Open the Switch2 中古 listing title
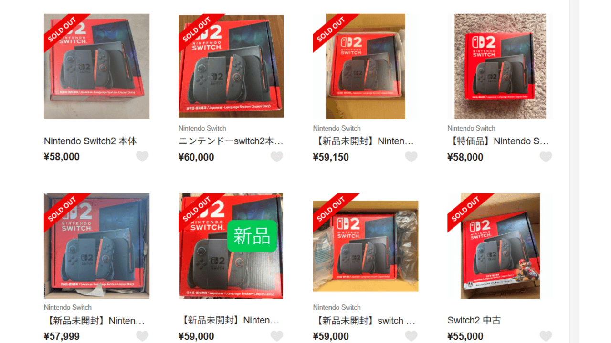 point(474,320)
